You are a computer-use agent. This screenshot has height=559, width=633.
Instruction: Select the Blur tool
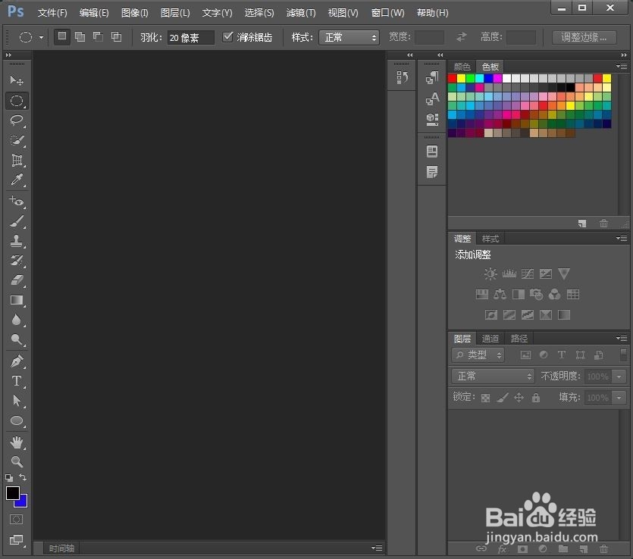(x=17, y=320)
